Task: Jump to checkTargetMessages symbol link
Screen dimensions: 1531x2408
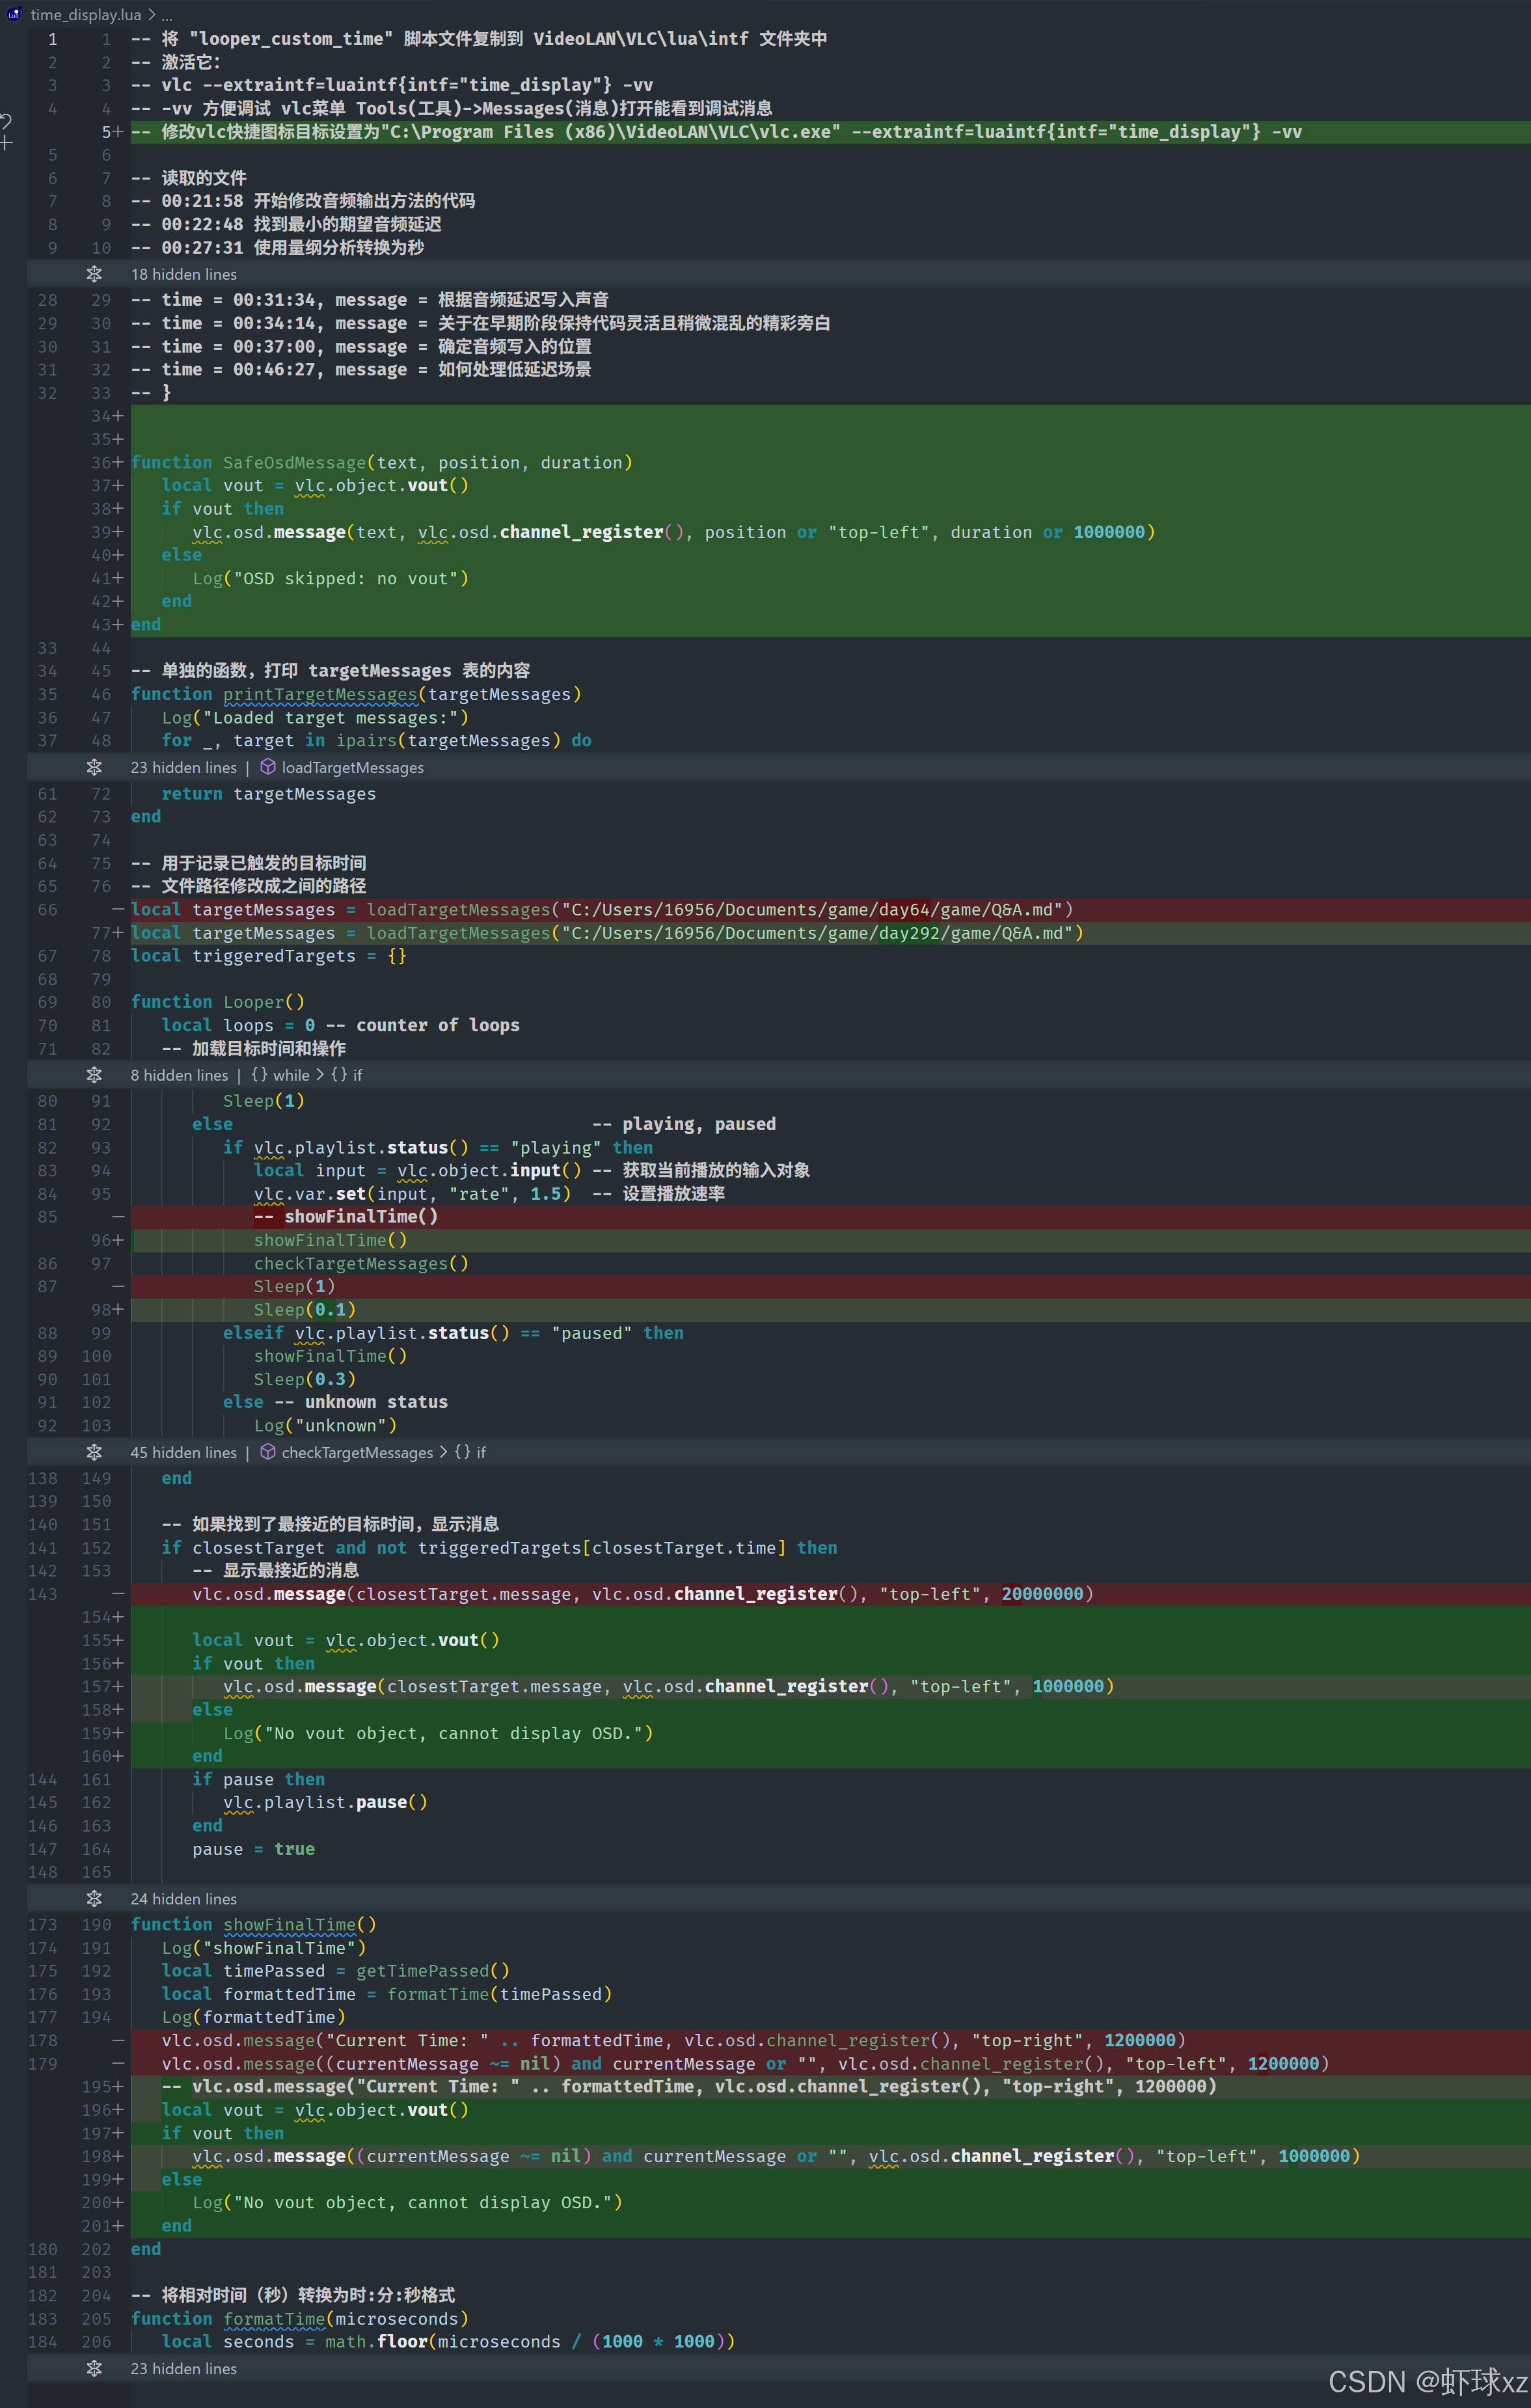Action: 357,1452
